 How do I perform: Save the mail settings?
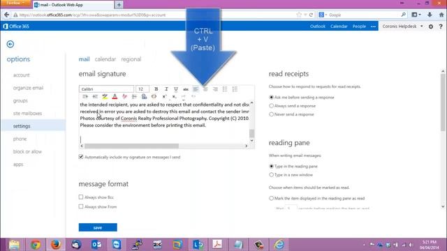[98, 227]
